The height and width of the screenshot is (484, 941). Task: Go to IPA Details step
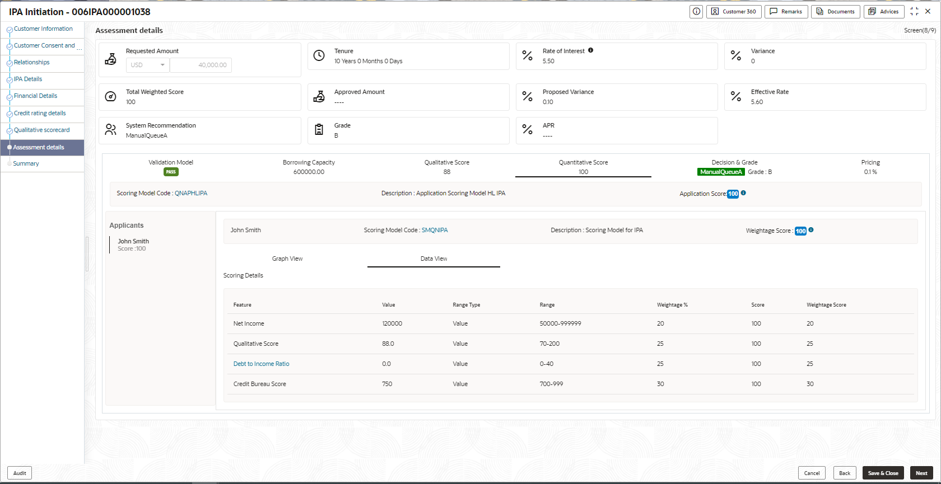[x=28, y=79]
